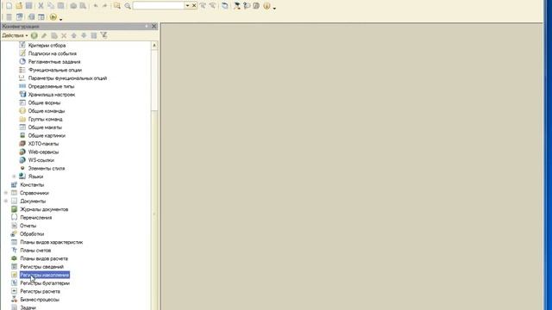Select Обработки tree item
Viewport: 552px width, 310px height.
32,233
